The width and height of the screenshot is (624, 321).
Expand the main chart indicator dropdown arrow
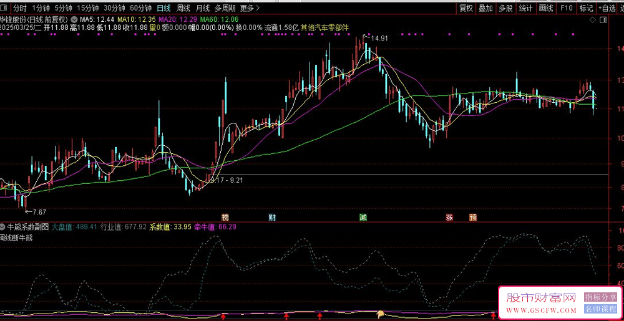point(75,19)
